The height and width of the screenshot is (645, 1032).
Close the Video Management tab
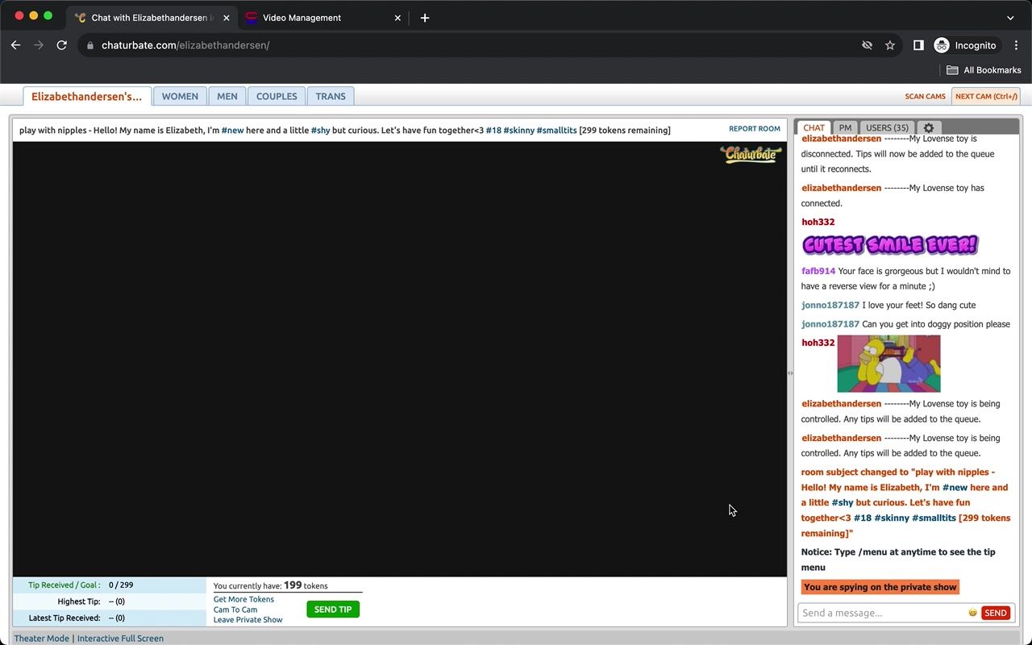tap(397, 18)
